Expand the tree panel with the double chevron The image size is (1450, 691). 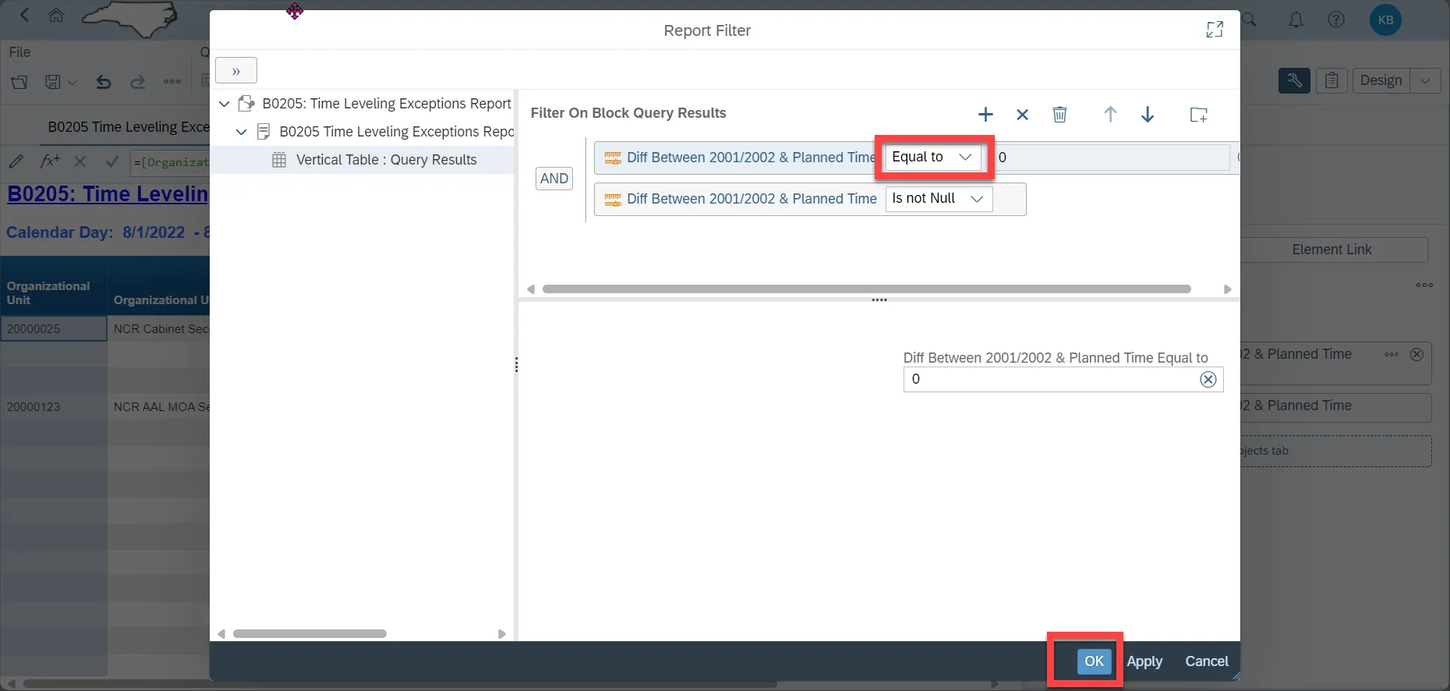(236, 71)
